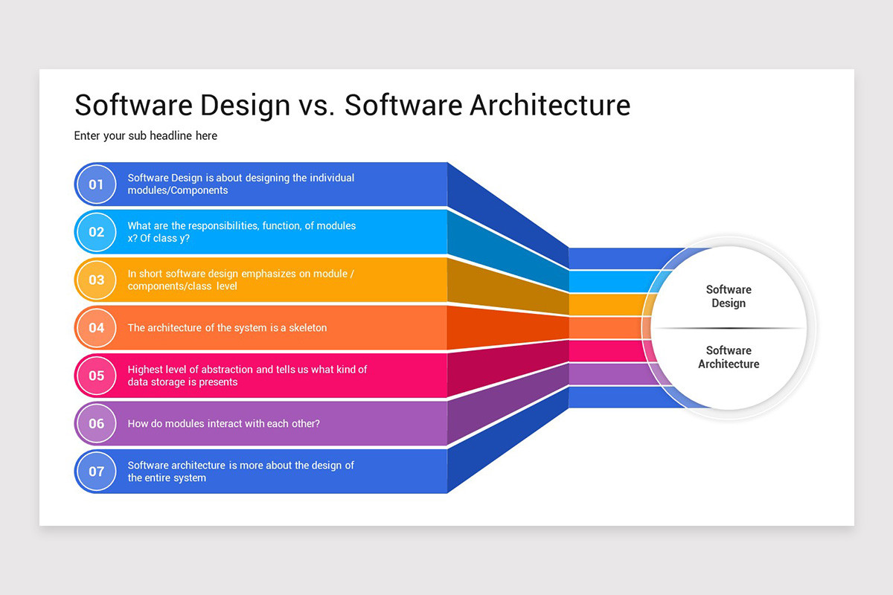Expand the data storage abstraction row 05
The height and width of the screenshot is (595, 893).
[x=283, y=376]
